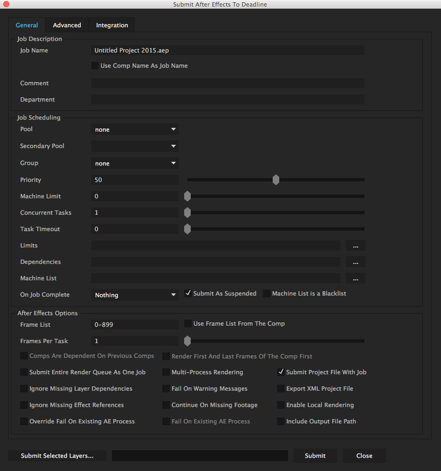Enable Use Comp Name As Job Name
Viewport: 441px width, 471px height.
pyautogui.click(x=96, y=66)
